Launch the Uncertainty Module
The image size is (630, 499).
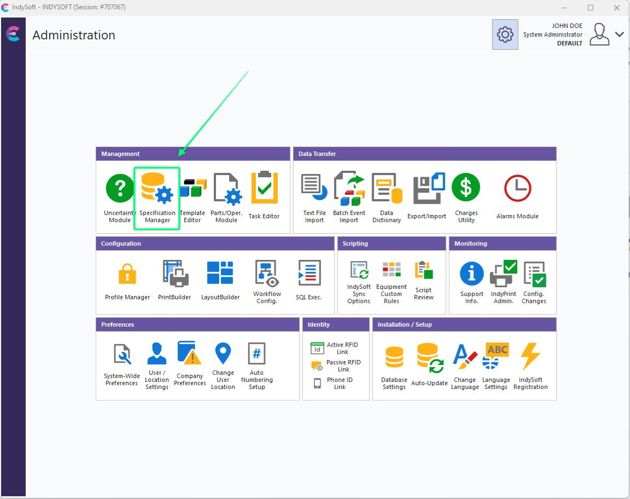[x=120, y=198]
